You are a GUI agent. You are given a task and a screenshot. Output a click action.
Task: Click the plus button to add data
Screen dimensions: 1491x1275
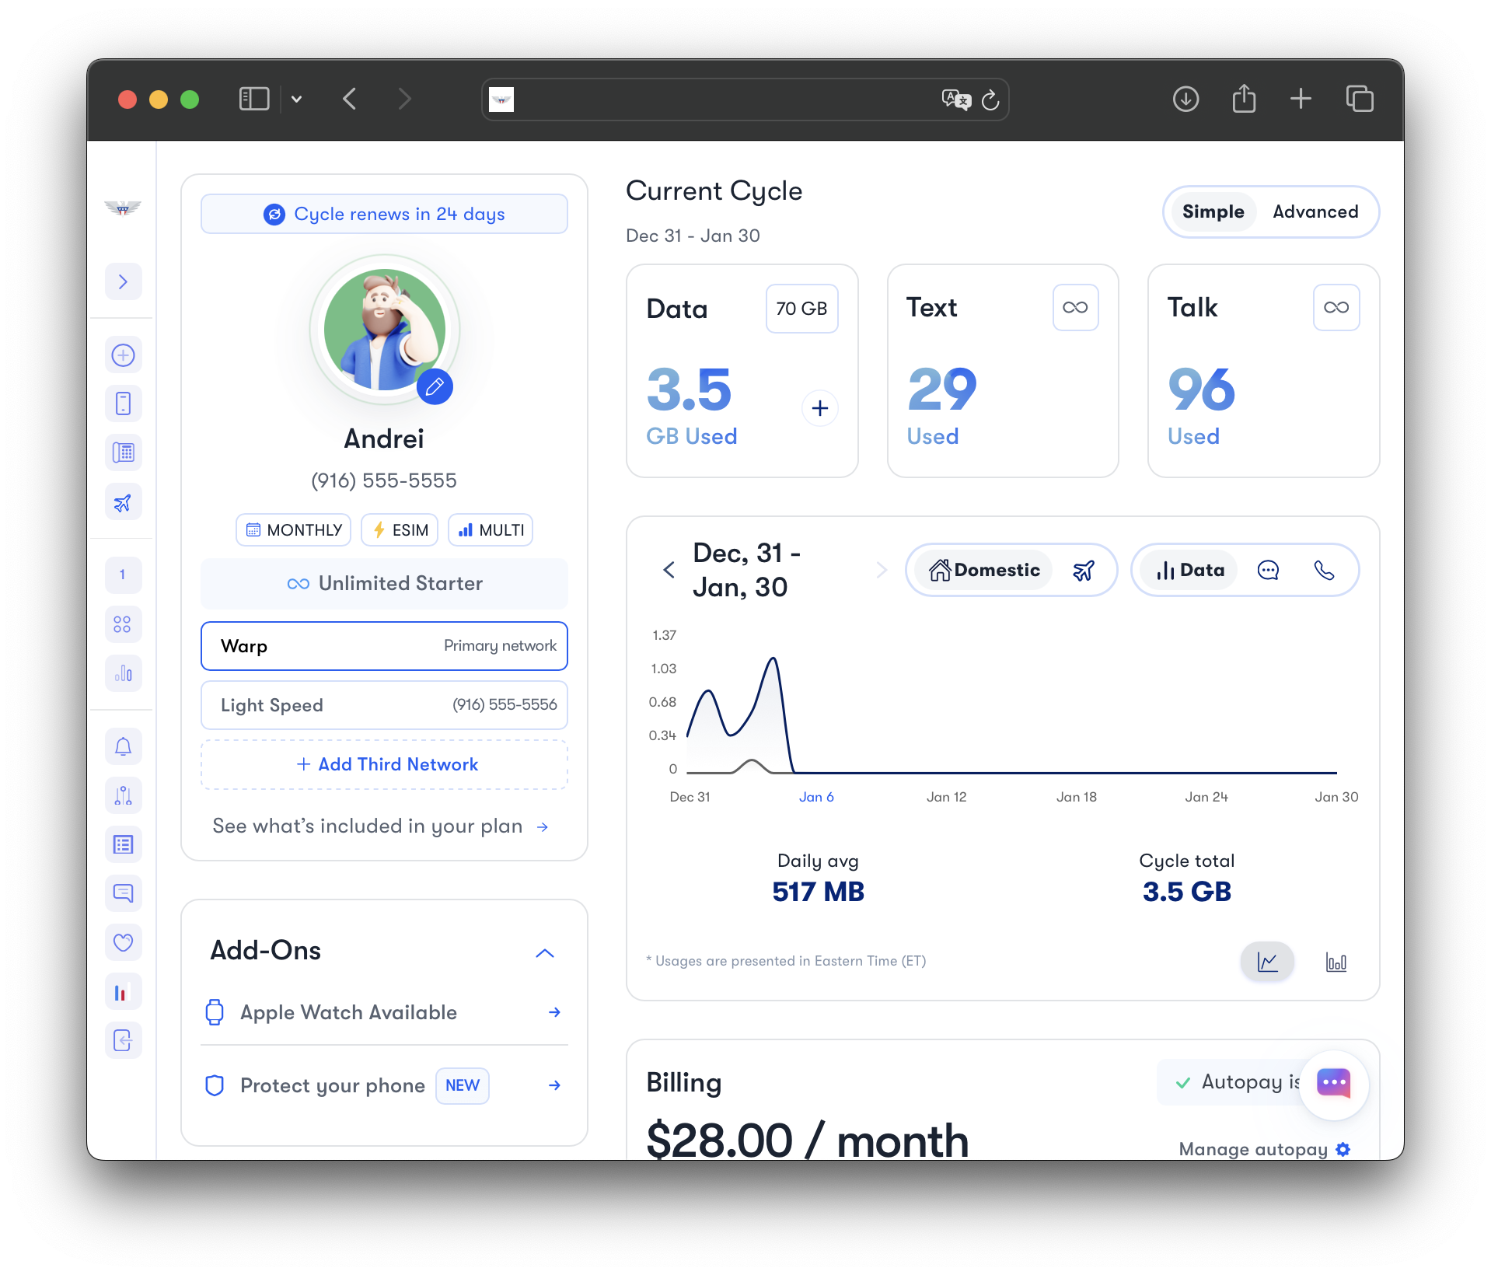[819, 408]
